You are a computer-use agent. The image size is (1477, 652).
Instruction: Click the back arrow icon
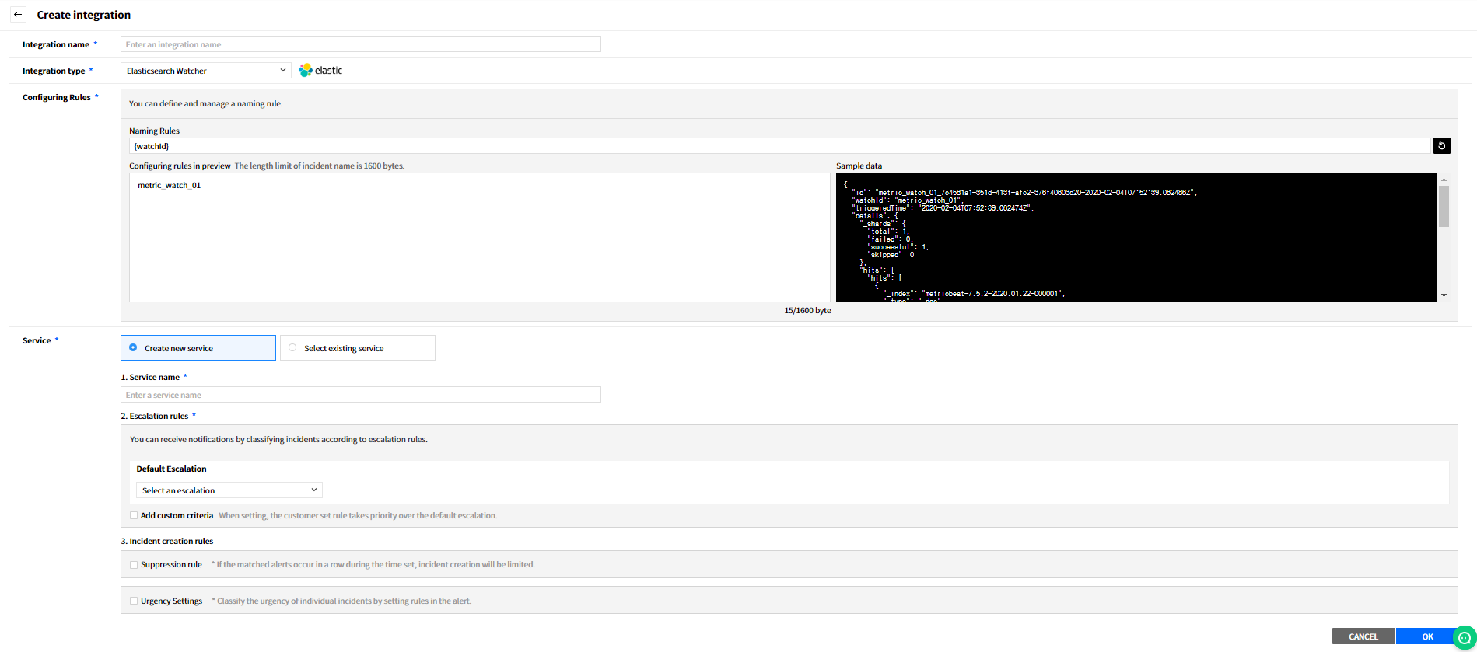[x=18, y=15]
